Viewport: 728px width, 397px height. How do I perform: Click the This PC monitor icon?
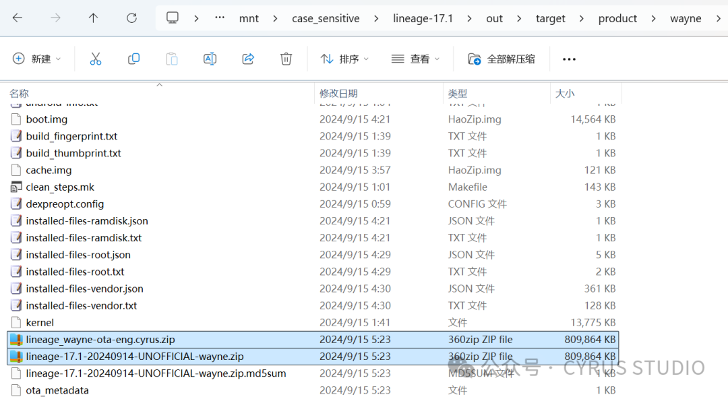click(x=173, y=18)
